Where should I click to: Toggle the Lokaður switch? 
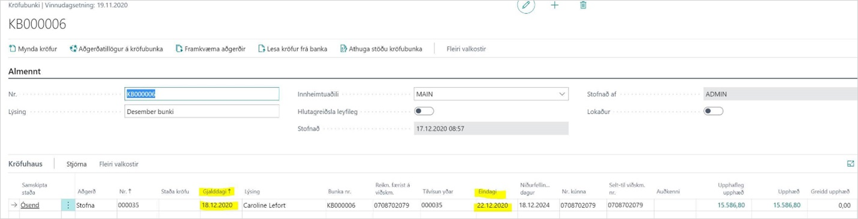[714, 111]
